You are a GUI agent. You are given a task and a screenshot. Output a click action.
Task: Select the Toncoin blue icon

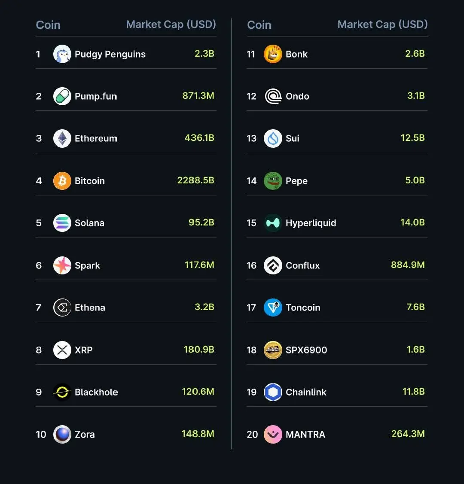273,307
